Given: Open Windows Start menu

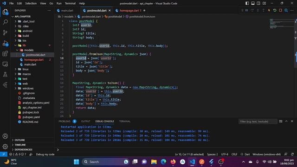Looking at the screenshot, I should tap(77, 162).
